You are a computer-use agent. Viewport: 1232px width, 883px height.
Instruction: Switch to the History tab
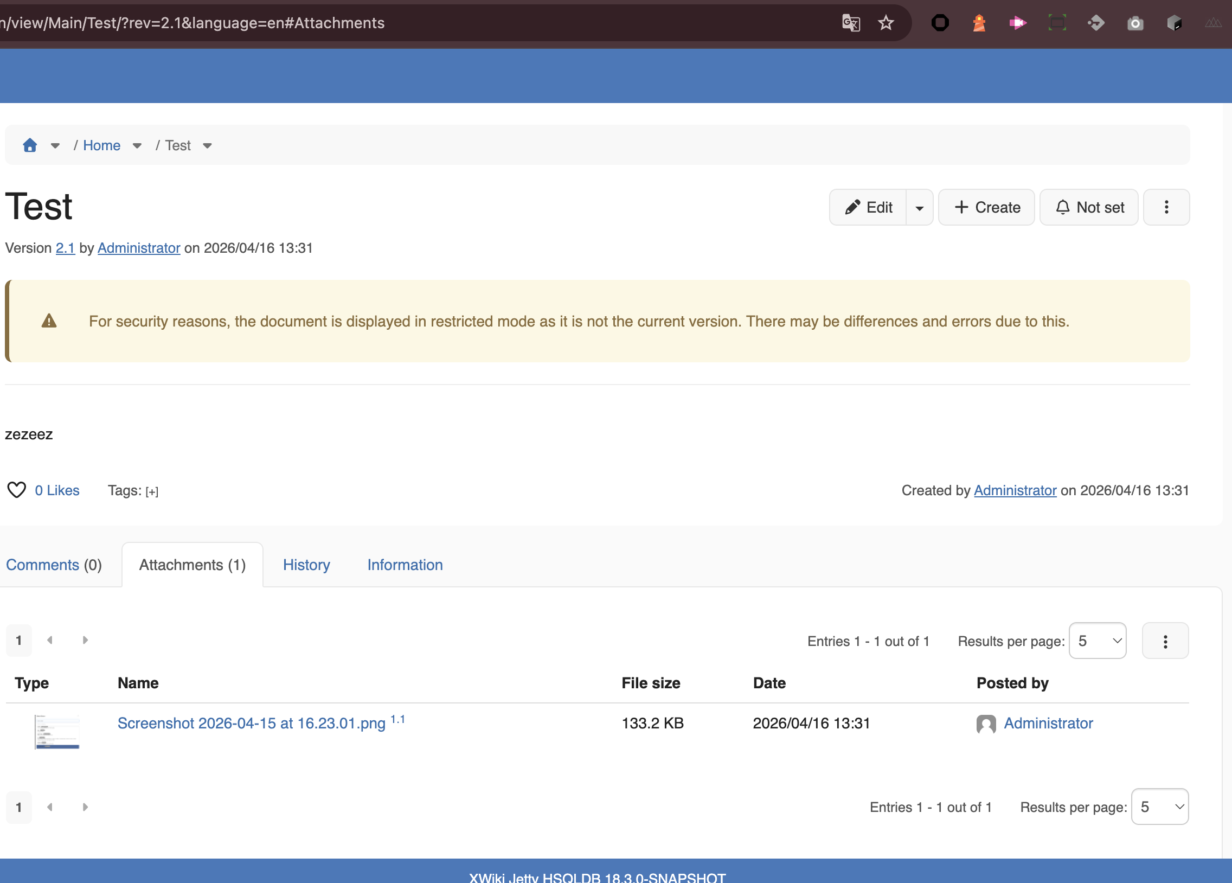306,565
